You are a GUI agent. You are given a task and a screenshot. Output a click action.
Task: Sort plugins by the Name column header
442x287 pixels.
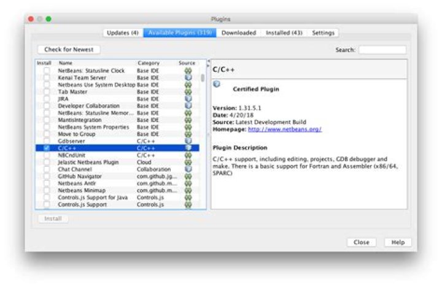[x=66, y=63]
